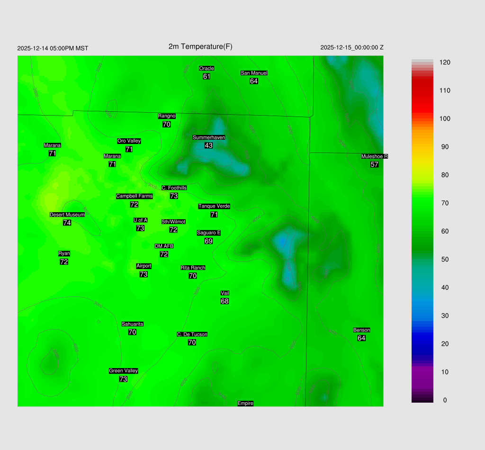Select the Campbell Farms station label
This screenshot has height=450, width=485.
tap(135, 196)
